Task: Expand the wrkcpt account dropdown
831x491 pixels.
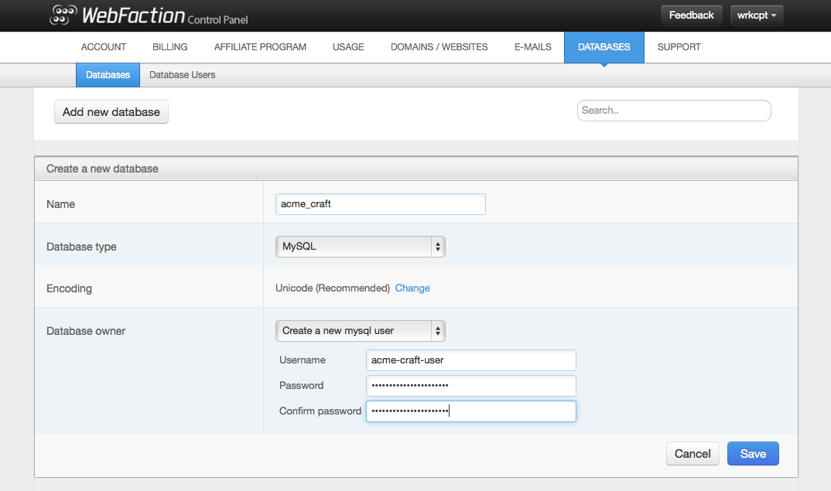Action: [x=757, y=15]
